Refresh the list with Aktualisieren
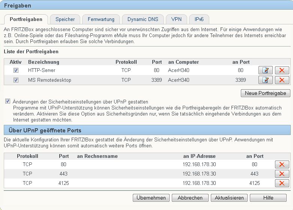 pos(229,198)
